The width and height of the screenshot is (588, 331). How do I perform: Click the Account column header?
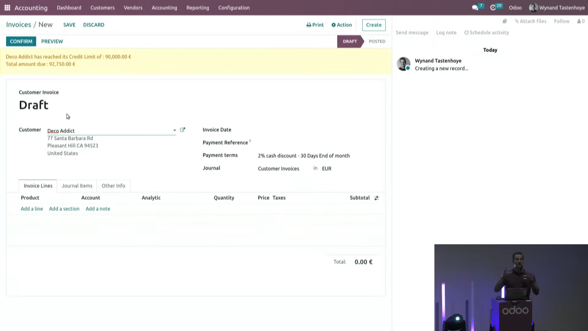click(90, 198)
